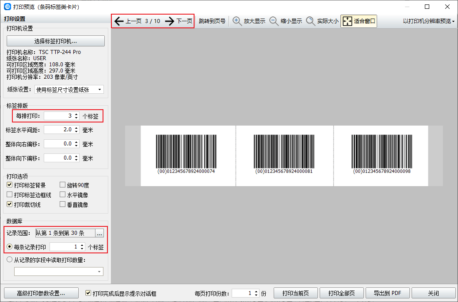This screenshot has height=302, width=458.
Task: Click the select label printer button
Action: point(56,41)
